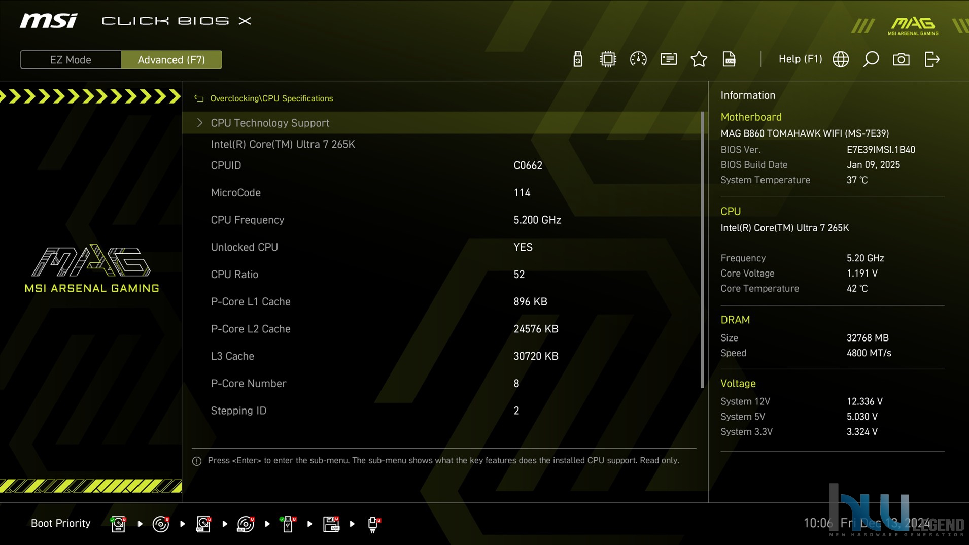Click the Intel Core Ultra 7 265K line in list
The width and height of the screenshot is (969, 545).
[x=283, y=144]
